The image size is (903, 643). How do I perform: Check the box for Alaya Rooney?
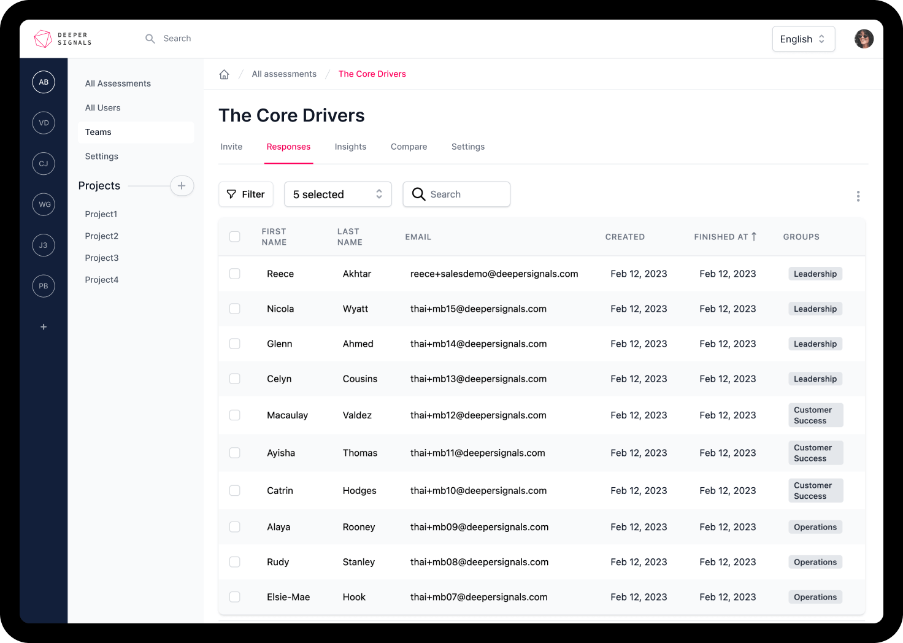click(x=234, y=526)
